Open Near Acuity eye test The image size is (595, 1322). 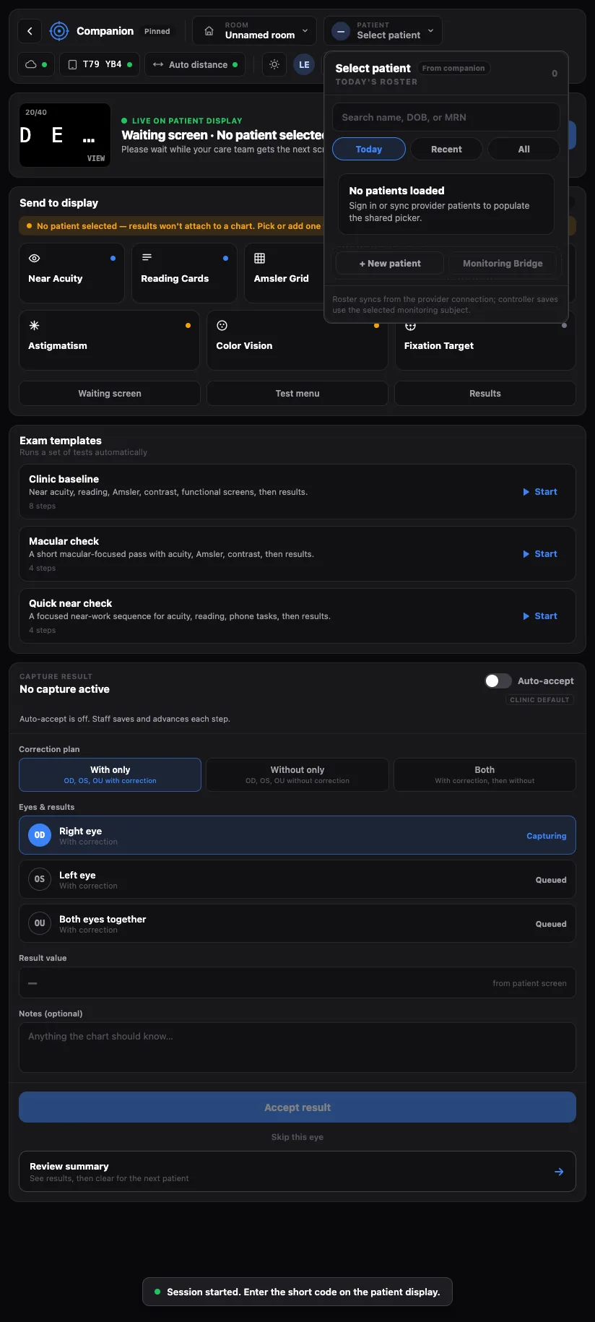(71, 273)
